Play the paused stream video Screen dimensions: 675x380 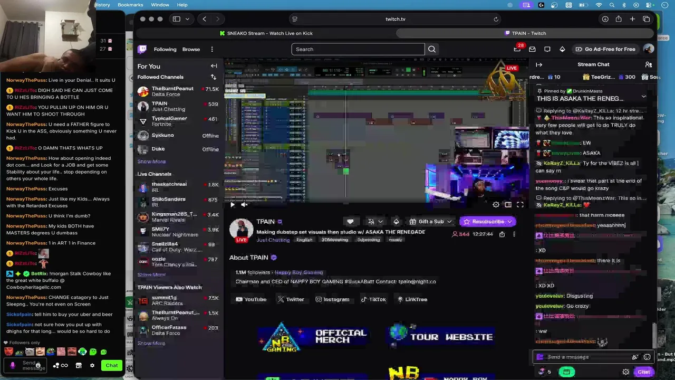[x=233, y=205]
